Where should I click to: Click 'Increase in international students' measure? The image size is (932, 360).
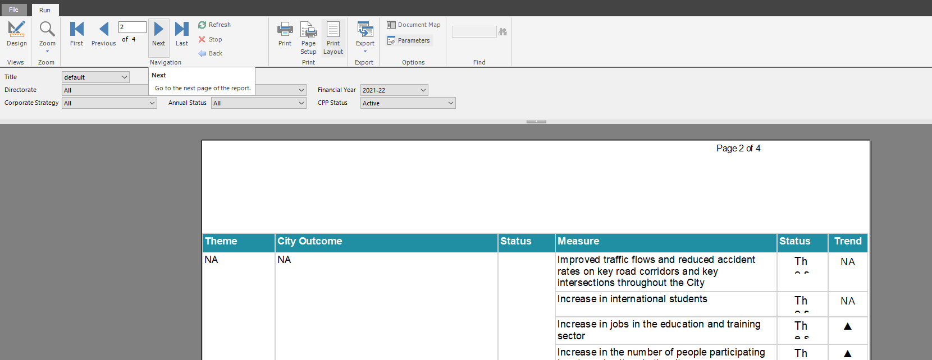pyautogui.click(x=632, y=299)
